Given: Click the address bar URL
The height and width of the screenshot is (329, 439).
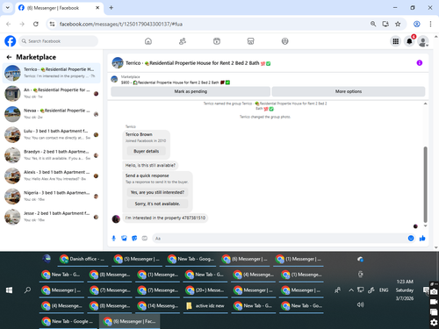Looking at the screenshot, I should pyautogui.click(x=121, y=24).
